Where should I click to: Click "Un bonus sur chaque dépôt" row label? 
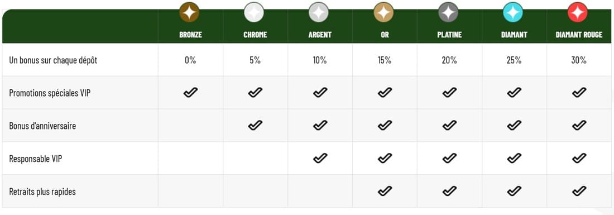53,61
